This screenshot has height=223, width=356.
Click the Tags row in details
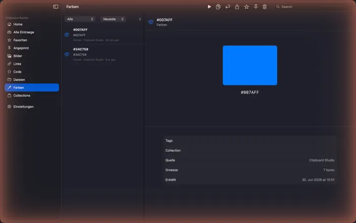[x=250, y=141]
